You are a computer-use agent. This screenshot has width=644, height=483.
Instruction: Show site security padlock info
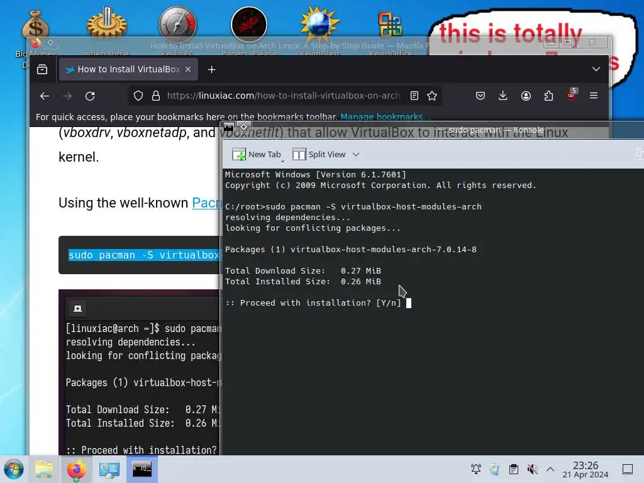(x=156, y=96)
